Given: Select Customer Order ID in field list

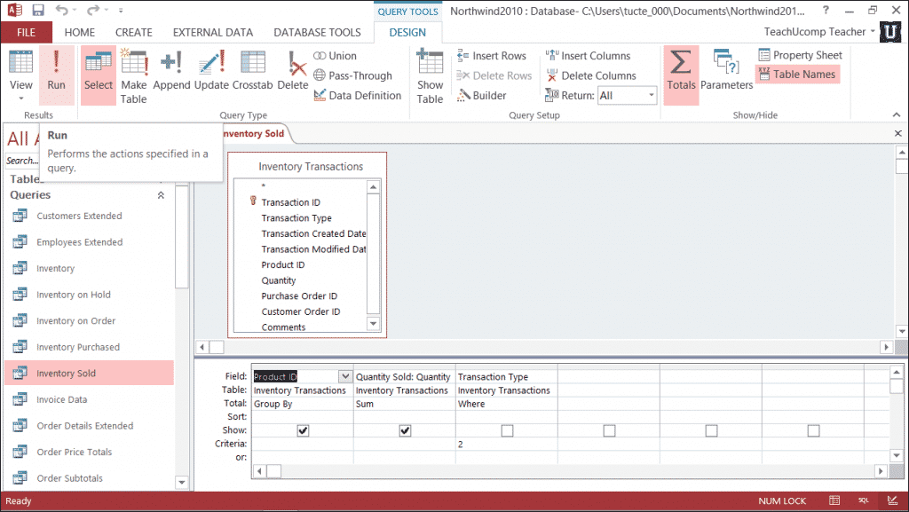Looking at the screenshot, I should tap(300, 311).
